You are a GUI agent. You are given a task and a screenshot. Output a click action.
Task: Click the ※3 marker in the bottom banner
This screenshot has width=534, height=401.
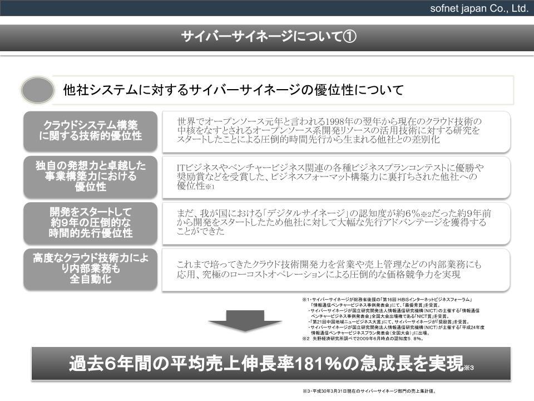click(x=468, y=368)
